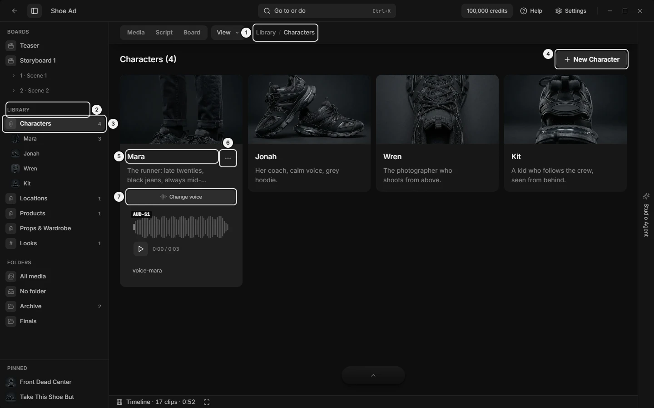Image resolution: width=654 pixels, height=408 pixels.
Task: Focus the Go to or do search
Action: click(x=327, y=11)
